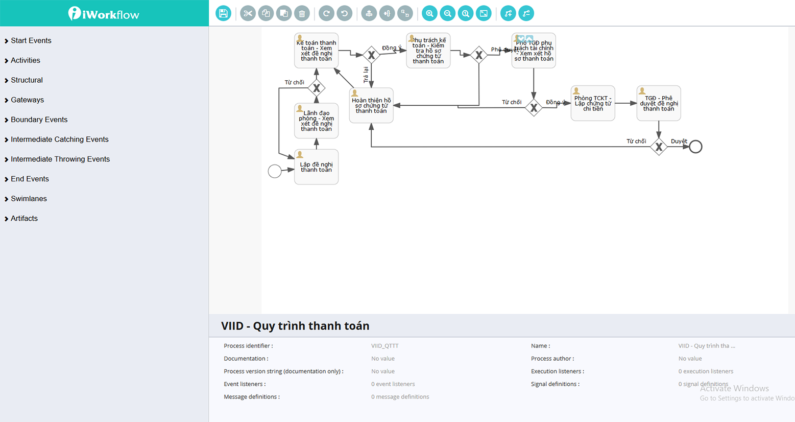Click the 'VIID - Quy trình thanh toán' header
Viewport: 795px width, 422px height.
coord(295,326)
